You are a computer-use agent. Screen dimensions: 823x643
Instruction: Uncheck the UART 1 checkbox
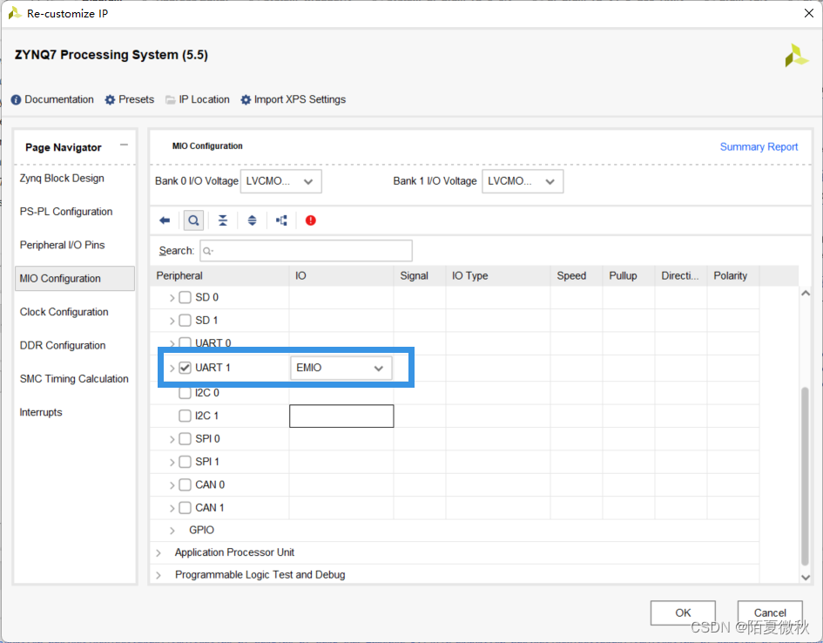click(185, 368)
